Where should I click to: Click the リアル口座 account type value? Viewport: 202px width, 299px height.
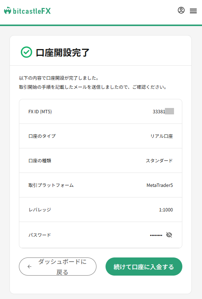tap(162, 136)
